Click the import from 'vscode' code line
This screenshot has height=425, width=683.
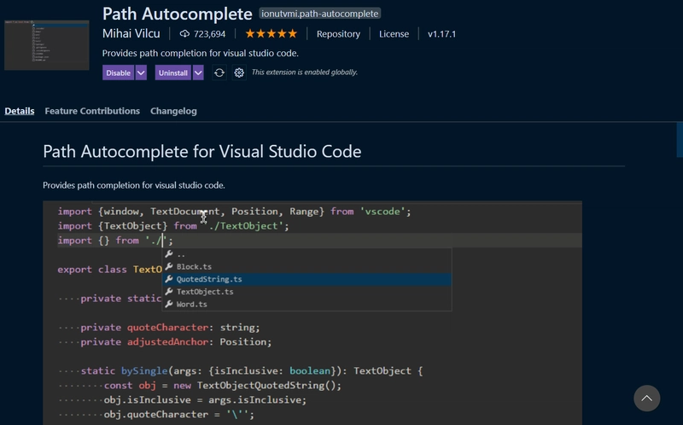[234, 212]
